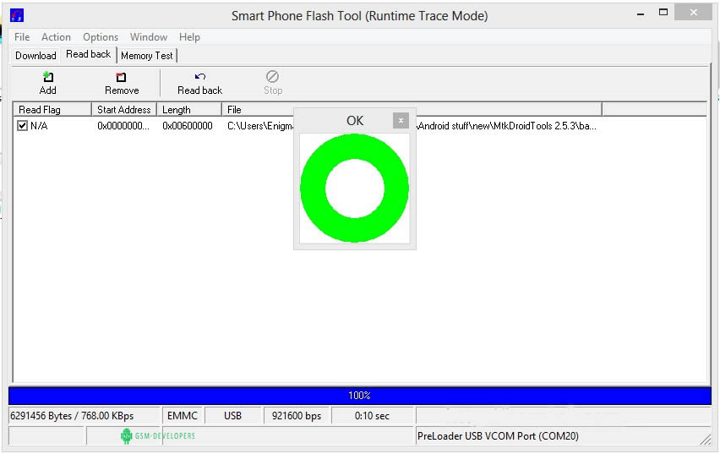Screen dimensions: 720x454
Task: Open the Action menu
Action: tap(56, 36)
